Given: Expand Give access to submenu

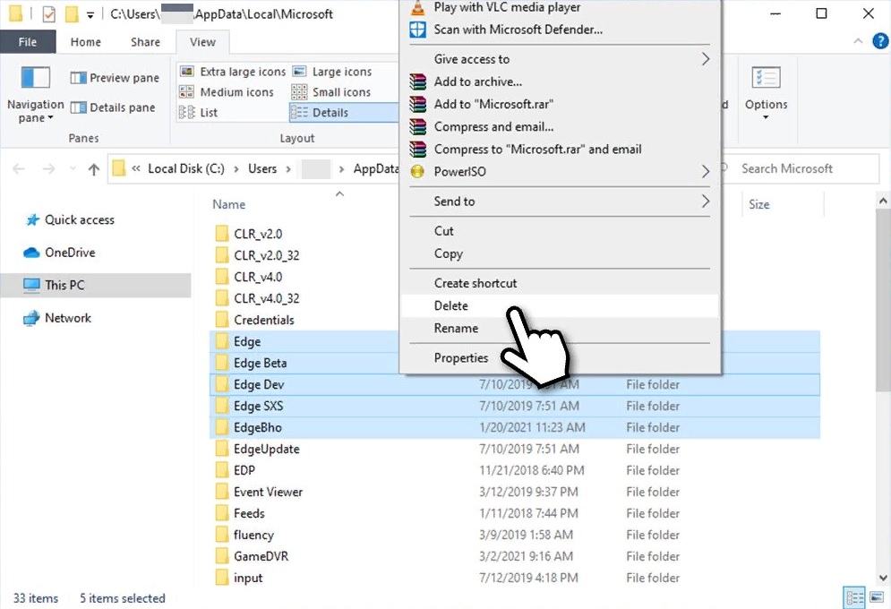Looking at the screenshot, I should click(560, 59).
